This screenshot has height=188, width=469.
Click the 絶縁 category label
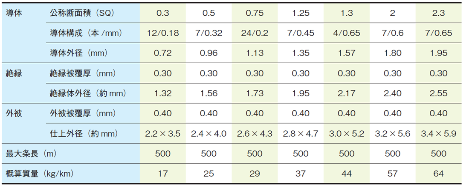(x=14, y=73)
